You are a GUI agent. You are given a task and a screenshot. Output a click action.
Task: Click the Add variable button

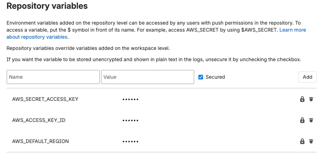click(307, 77)
